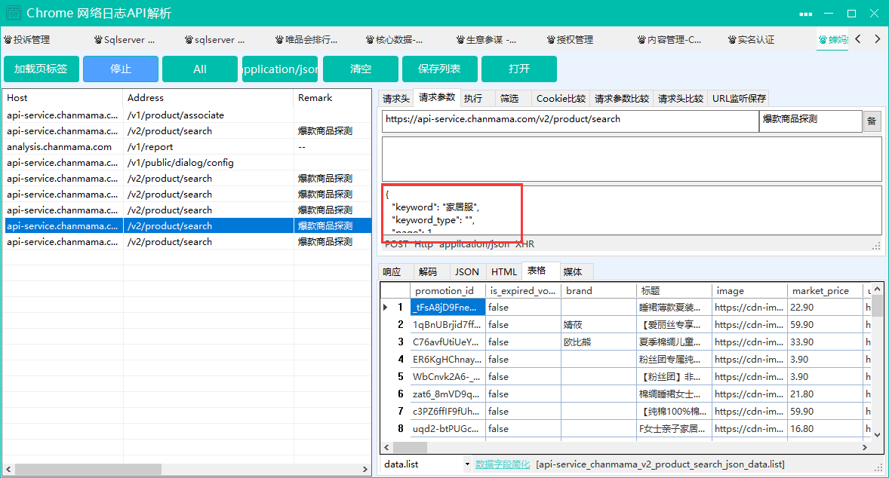Select the /v1/public/dialog/config row
Viewport: 889px width, 478px height.
pyautogui.click(x=188, y=163)
